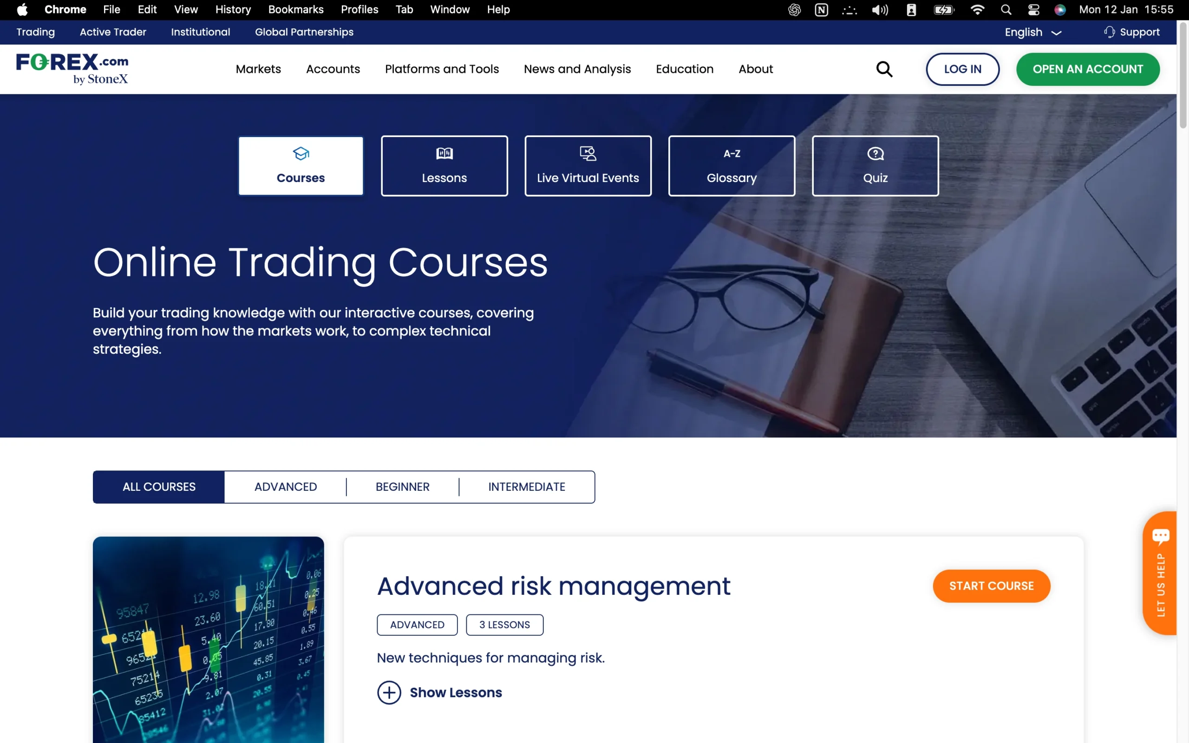Select the ALL COURSES filter tab
The image size is (1189, 743).
158,487
